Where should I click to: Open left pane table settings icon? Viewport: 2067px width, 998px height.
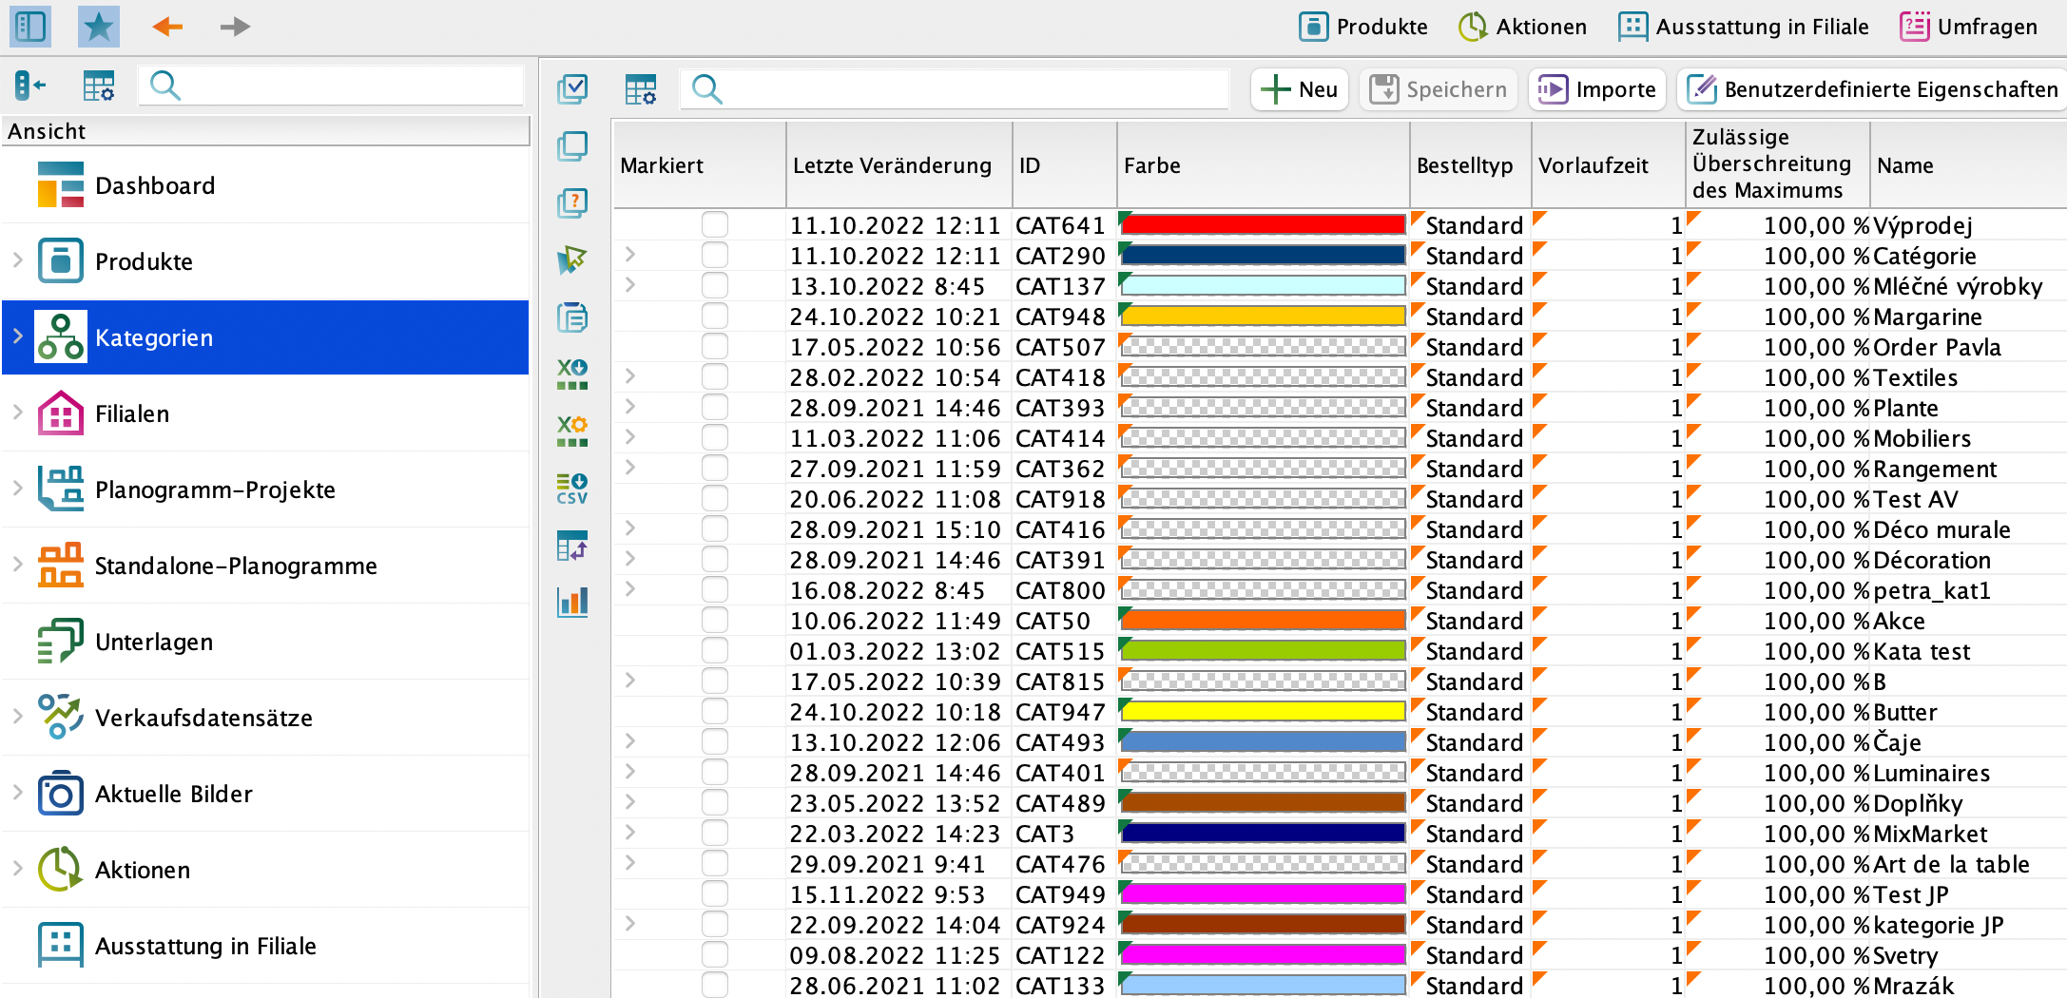98,86
